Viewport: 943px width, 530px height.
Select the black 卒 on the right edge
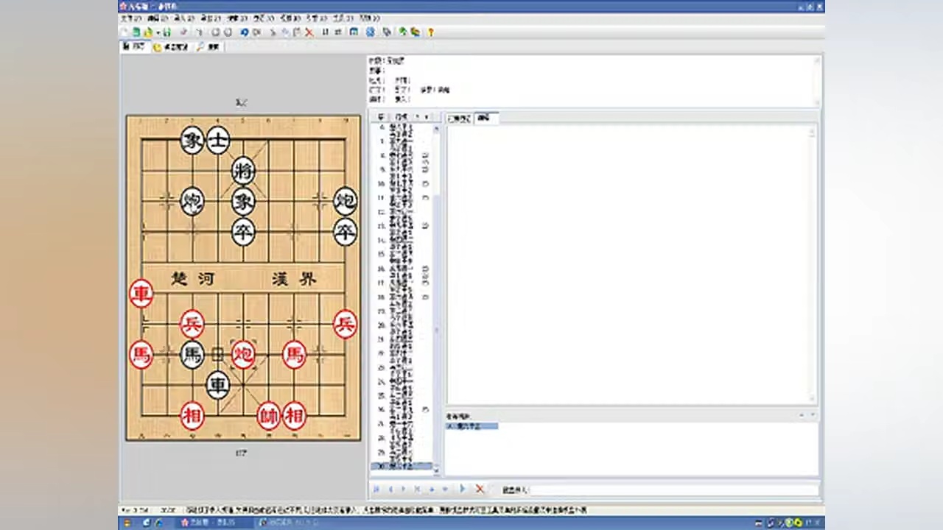[x=345, y=232]
